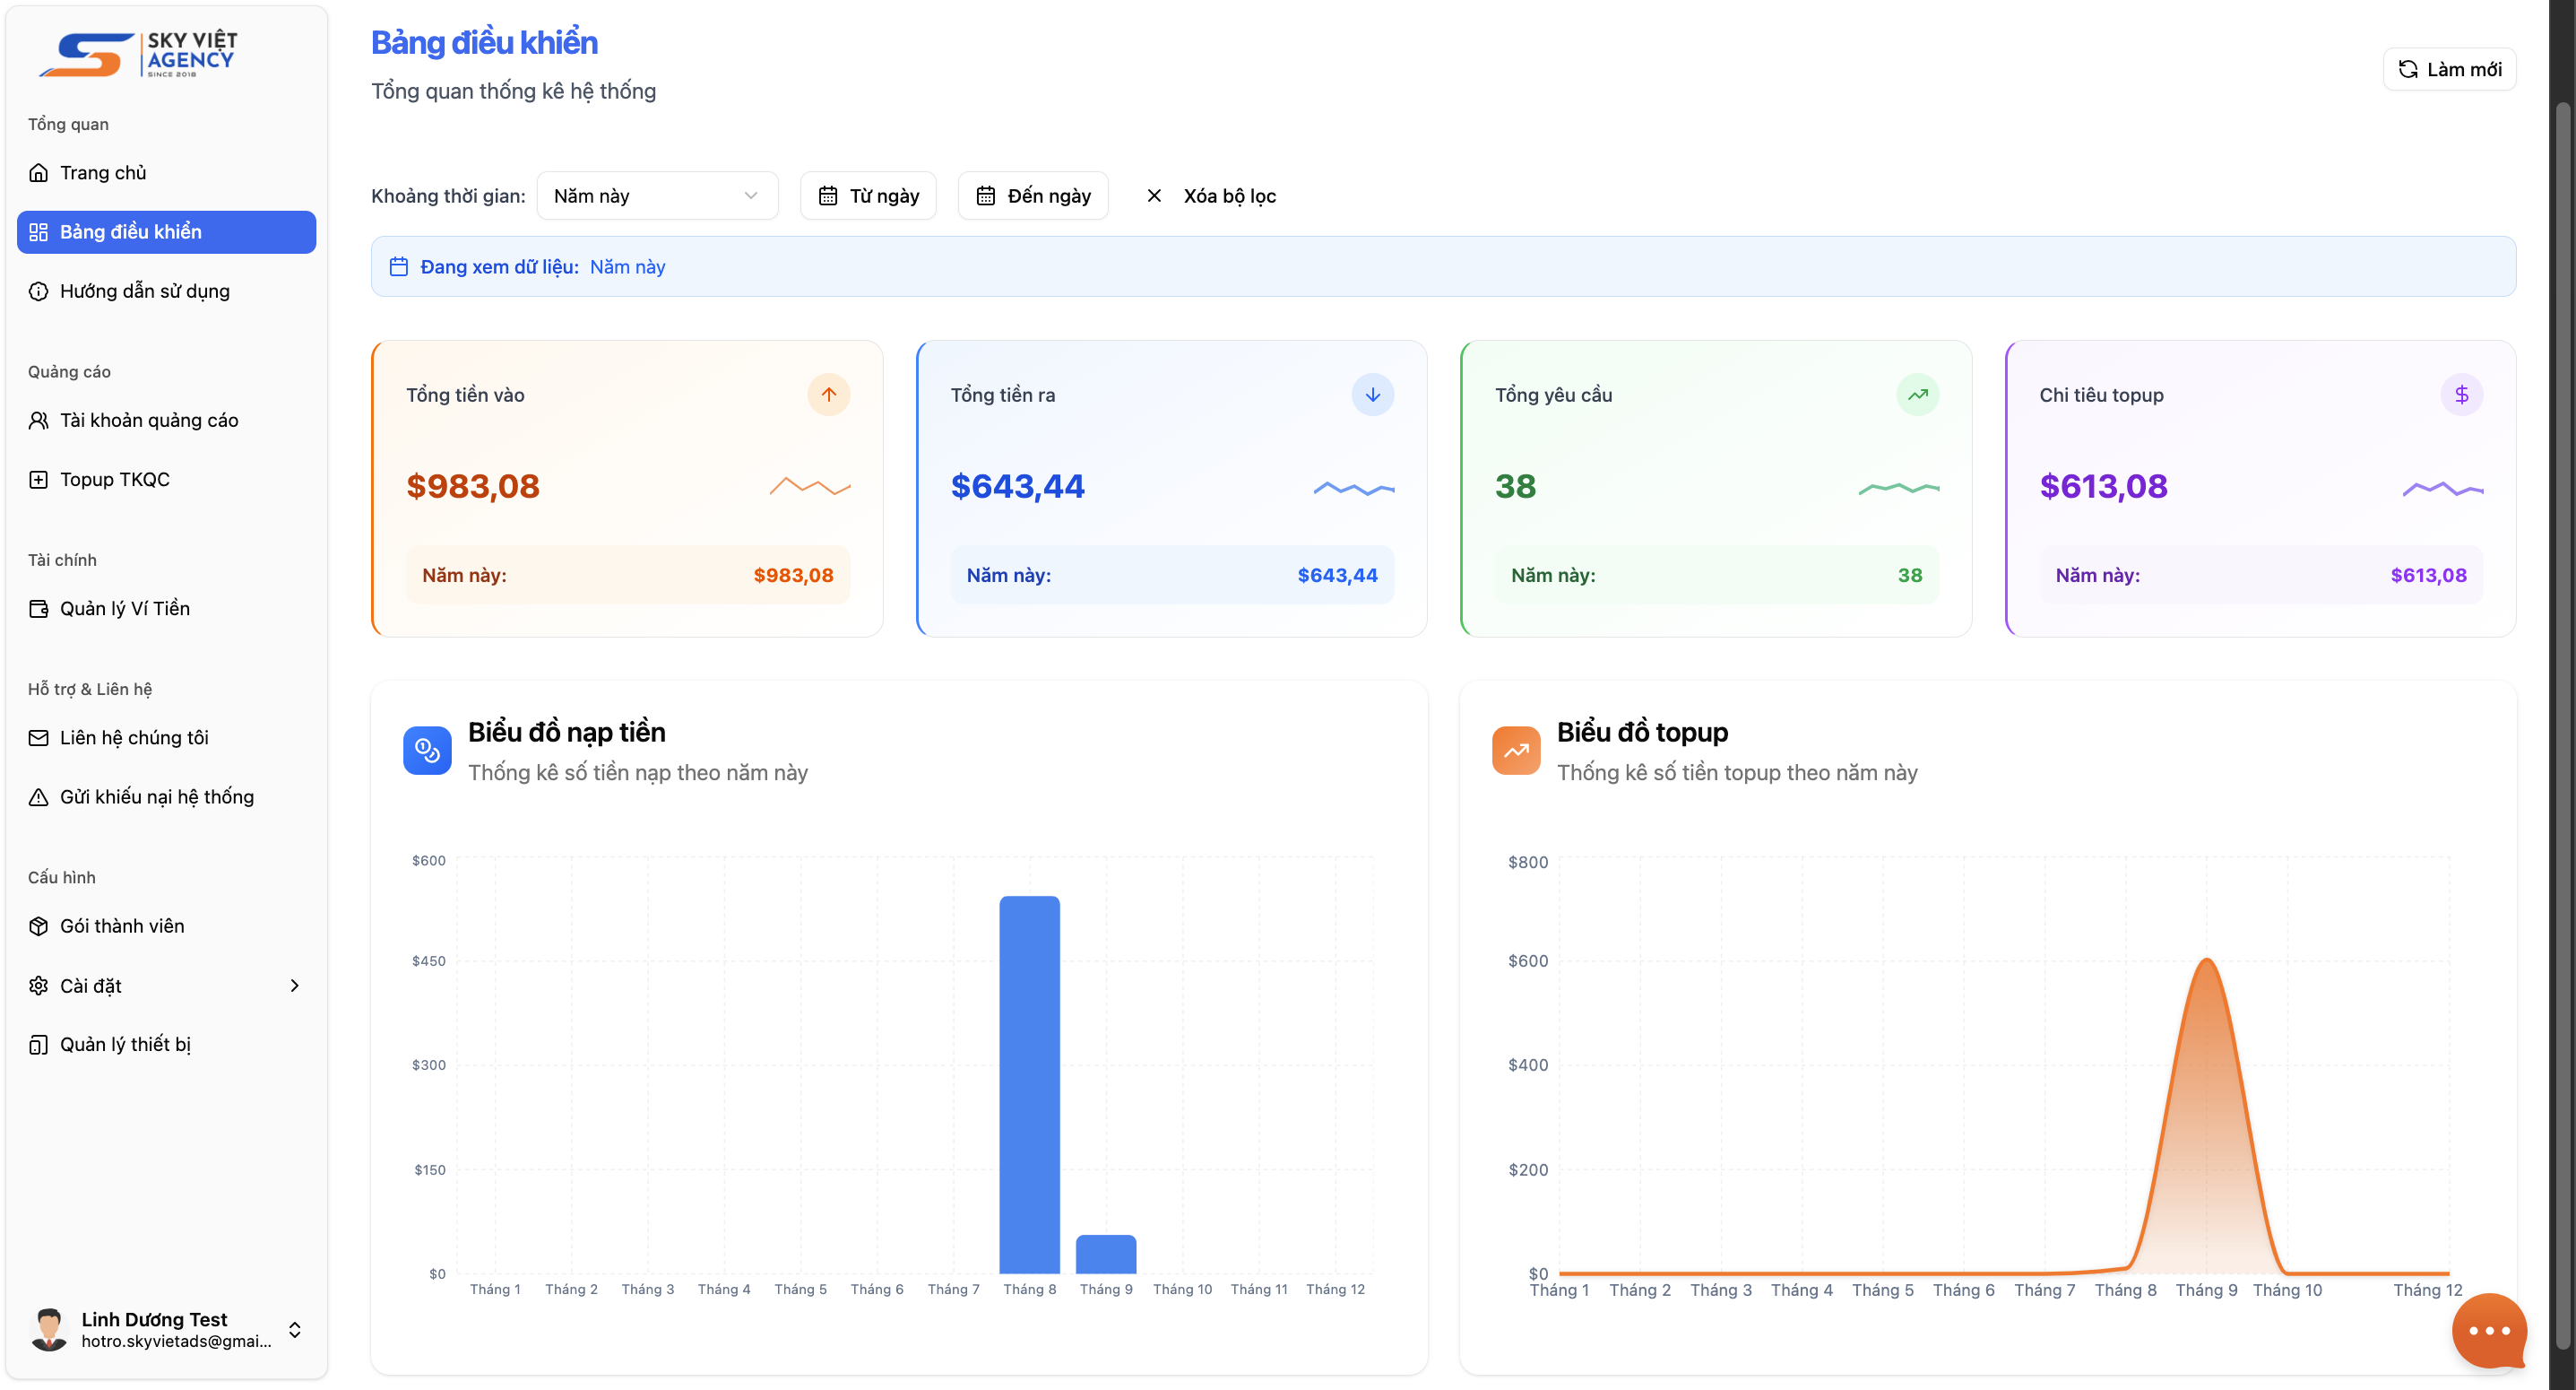Click the Sky Việt Agency logo

click(140, 54)
